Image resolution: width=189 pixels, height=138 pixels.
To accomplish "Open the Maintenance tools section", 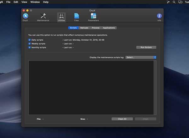I will click(x=43, y=17).
